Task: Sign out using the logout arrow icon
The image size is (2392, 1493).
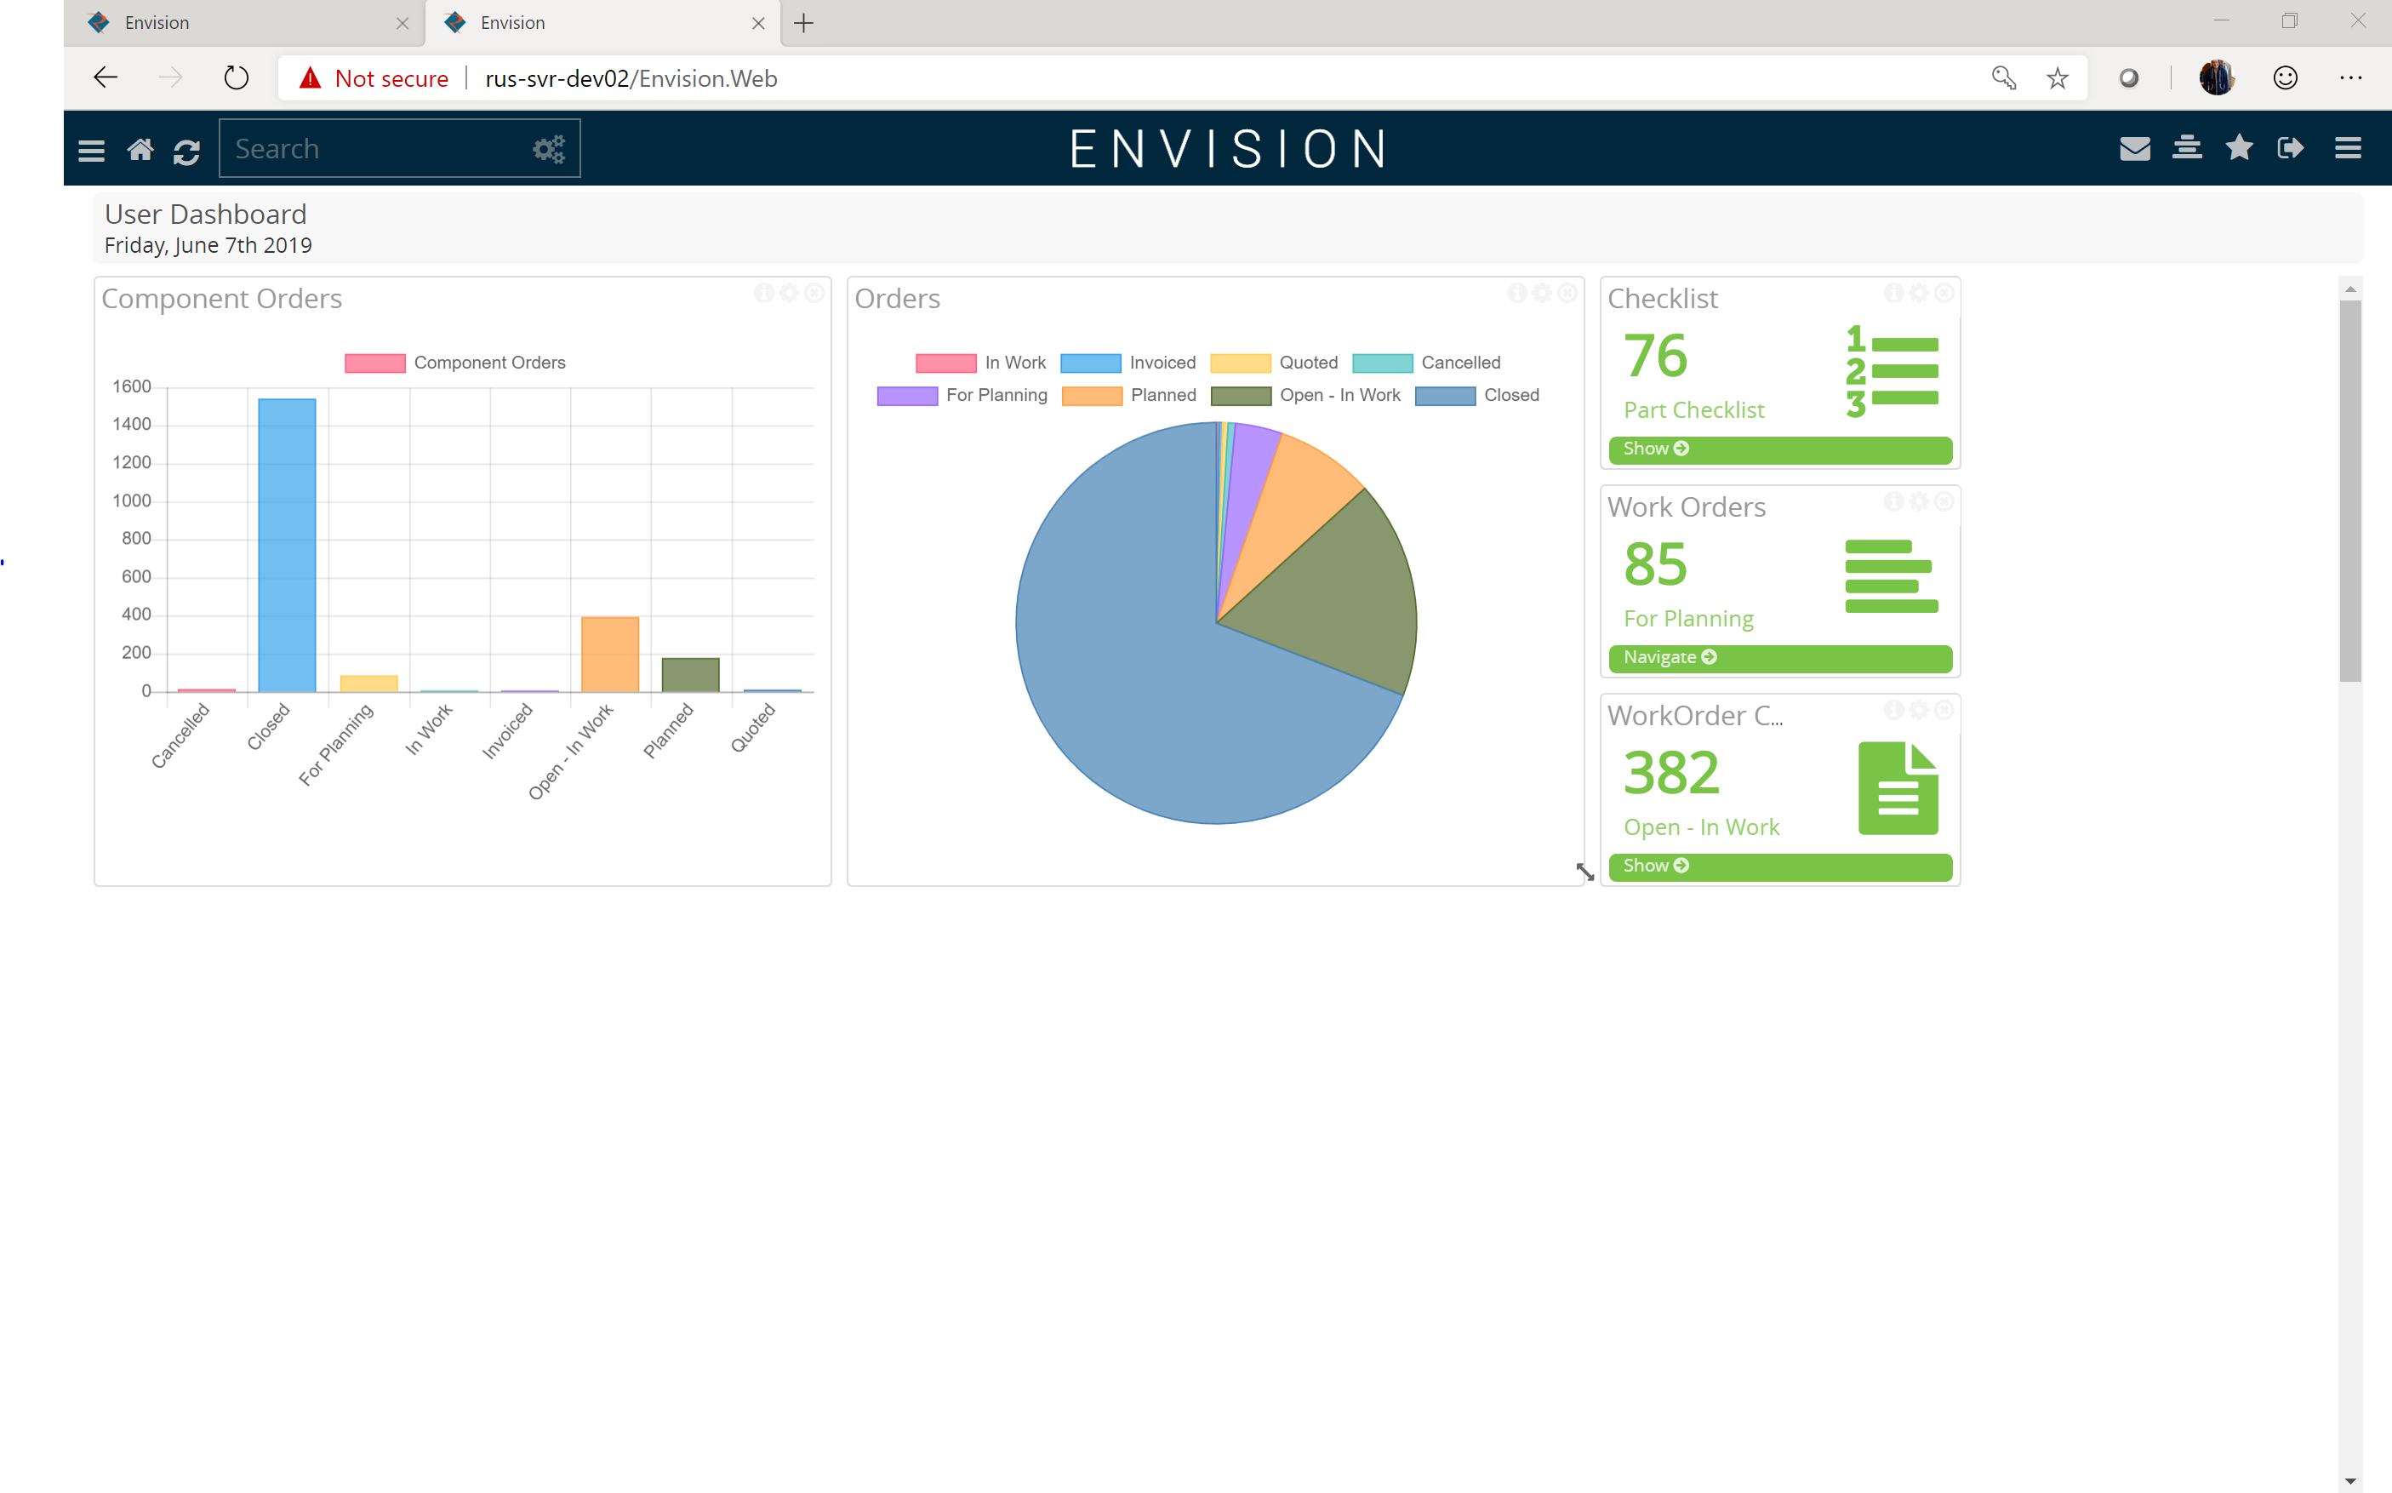Action: pyautogui.click(x=2292, y=148)
